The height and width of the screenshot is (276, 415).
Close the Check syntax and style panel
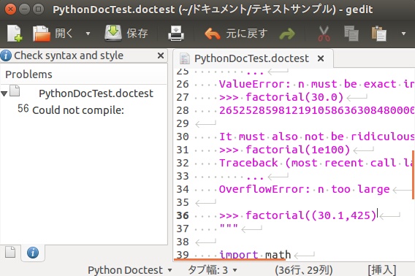point(161,55)
